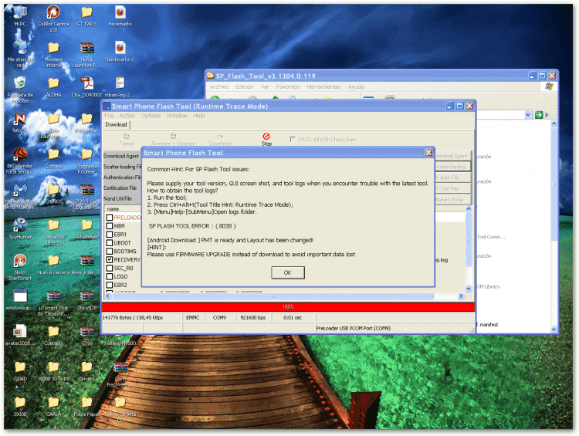Click the Format toolbar icon
Screen dimensions: 579x436
coord(127,140)
